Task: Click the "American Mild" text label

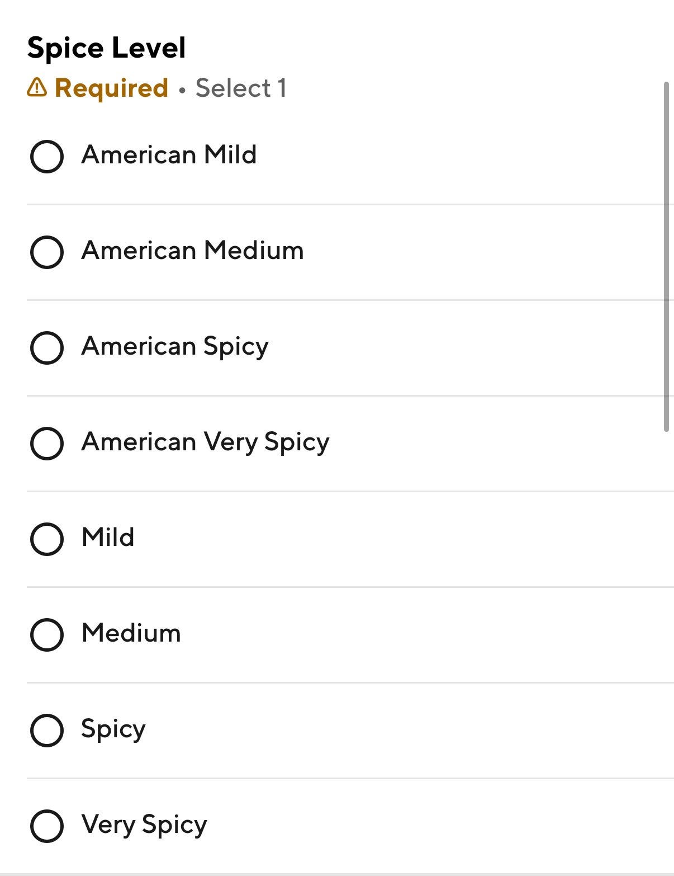Action: 169,154
